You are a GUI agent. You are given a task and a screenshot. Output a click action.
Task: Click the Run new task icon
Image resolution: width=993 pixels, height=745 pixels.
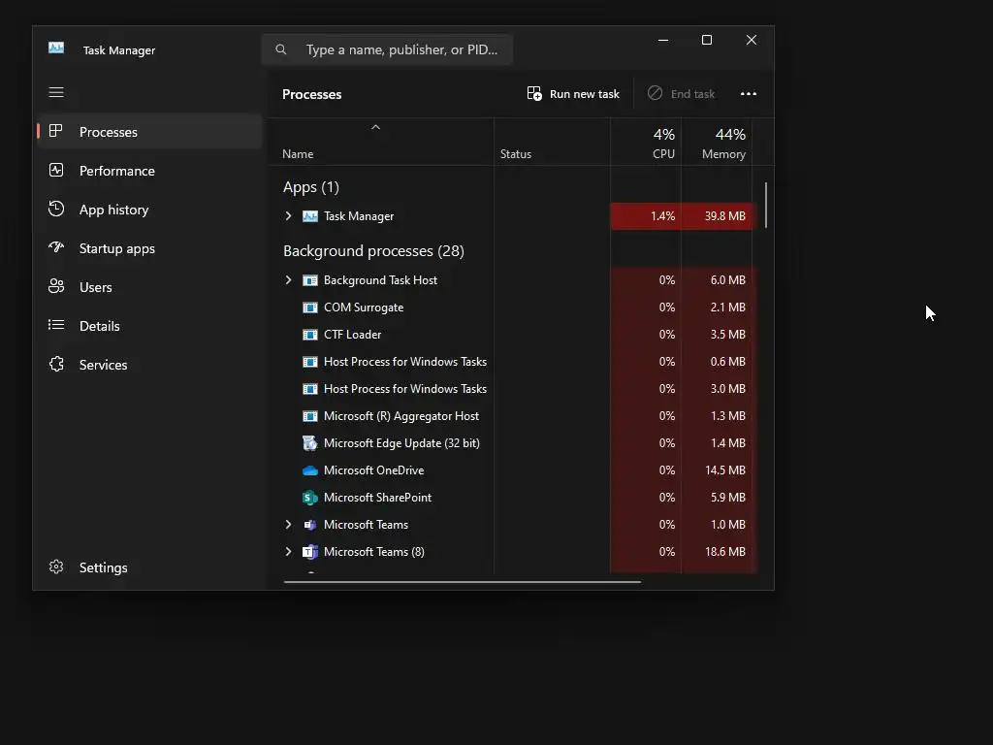point(534,94)
